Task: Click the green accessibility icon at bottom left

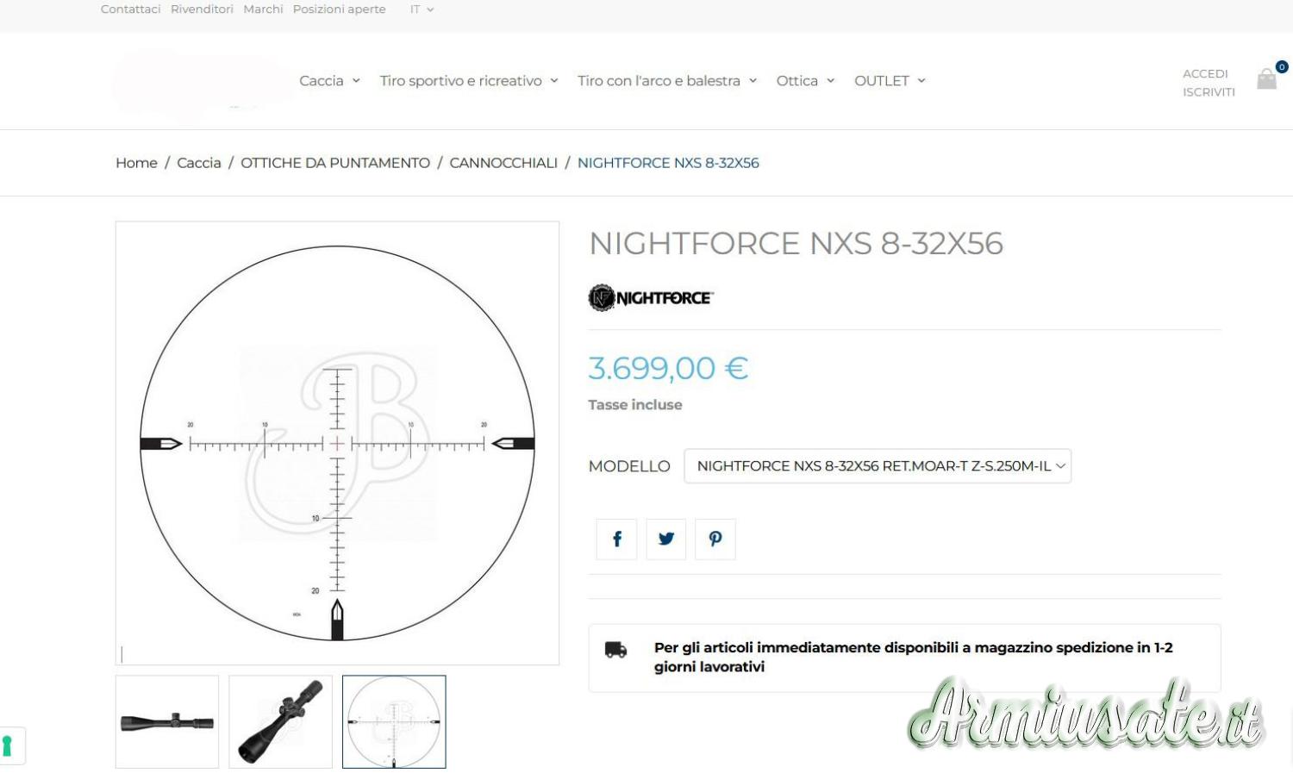Action: 8,746
